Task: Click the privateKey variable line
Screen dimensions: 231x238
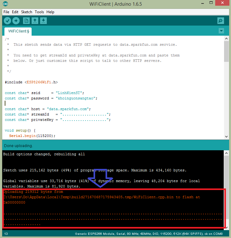Action: click(58, 120)
